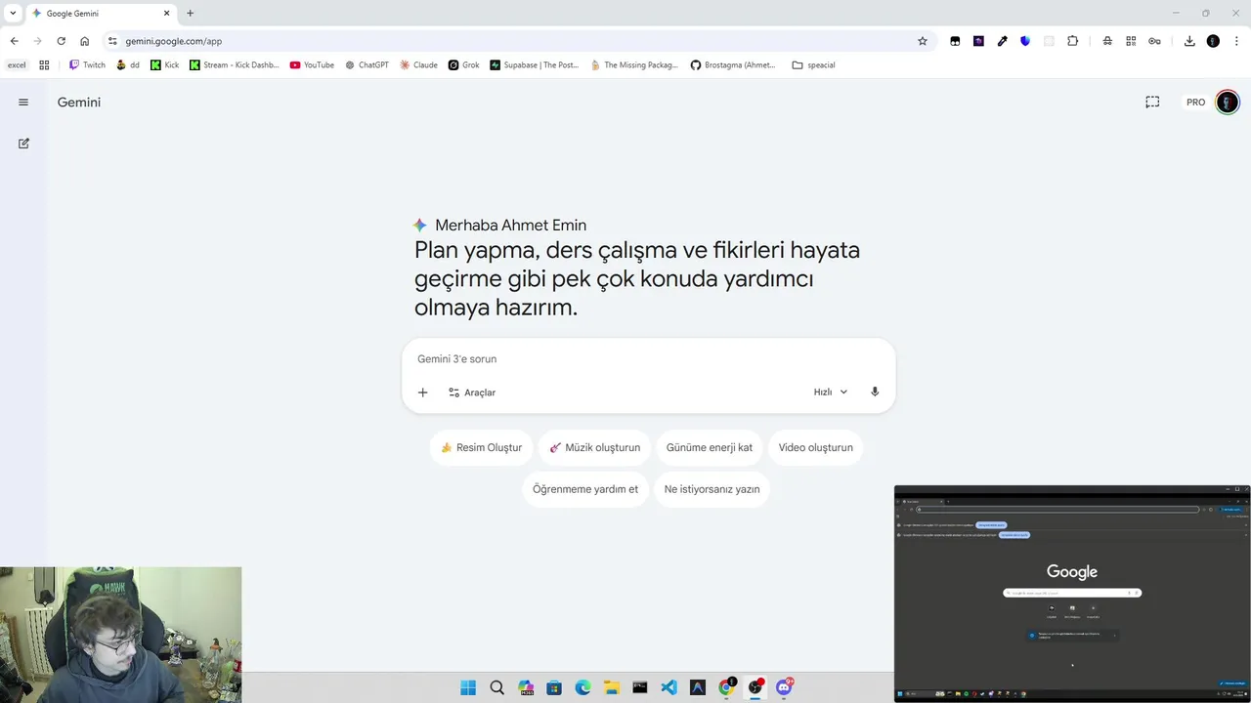
Task: Open the Extensions puzzle piece menu
Action: 1073,41
